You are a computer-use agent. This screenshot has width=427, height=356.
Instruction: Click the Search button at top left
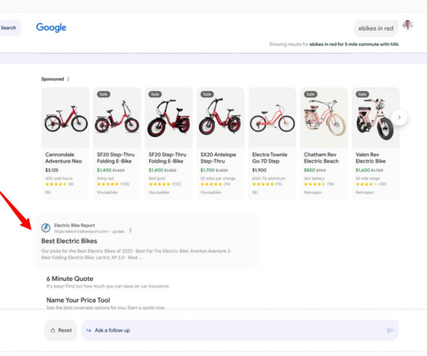click(x=8, y=27)
